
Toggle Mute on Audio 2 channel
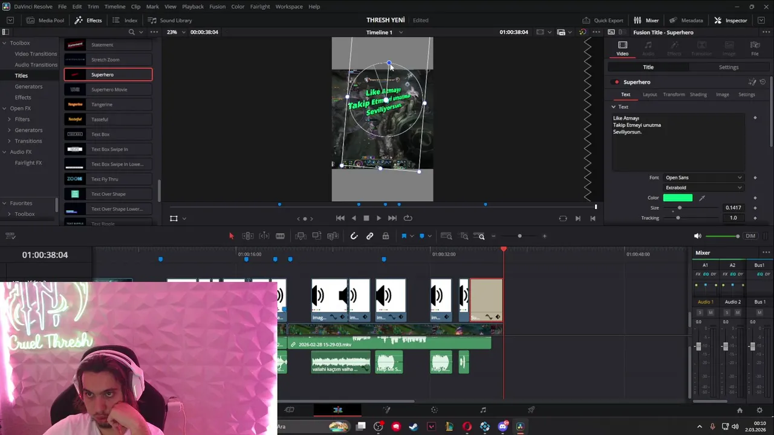pyautogui.click(x=738, y=312)
